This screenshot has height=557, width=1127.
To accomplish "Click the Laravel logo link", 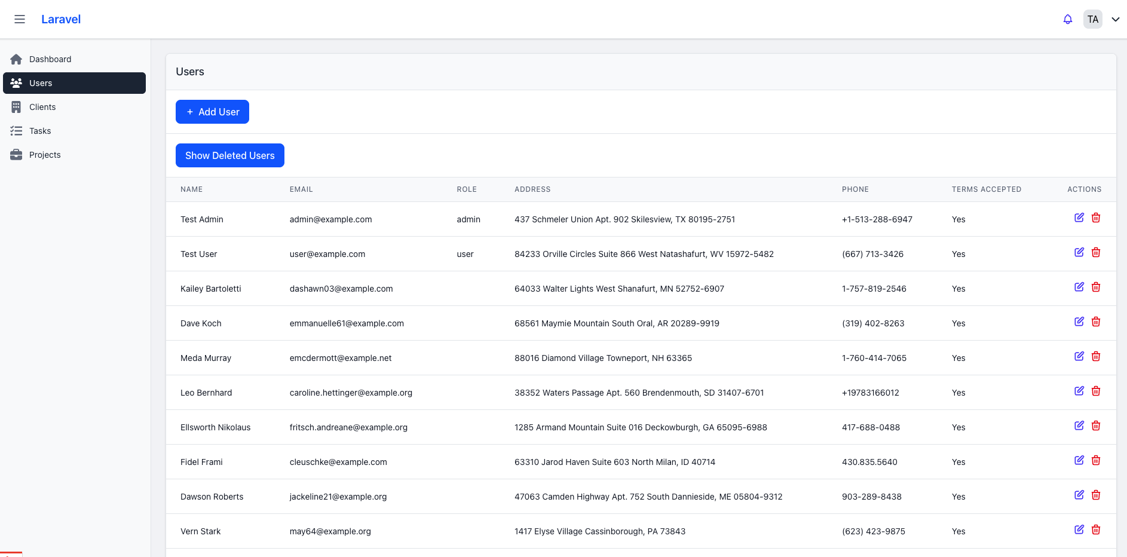I will tap(61, 19).
